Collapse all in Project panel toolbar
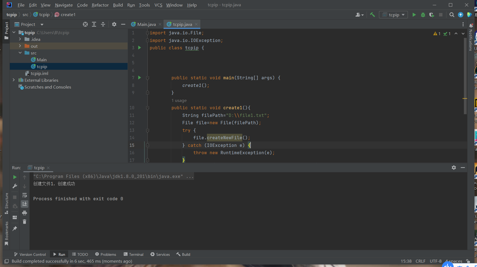 pos(103,24)
